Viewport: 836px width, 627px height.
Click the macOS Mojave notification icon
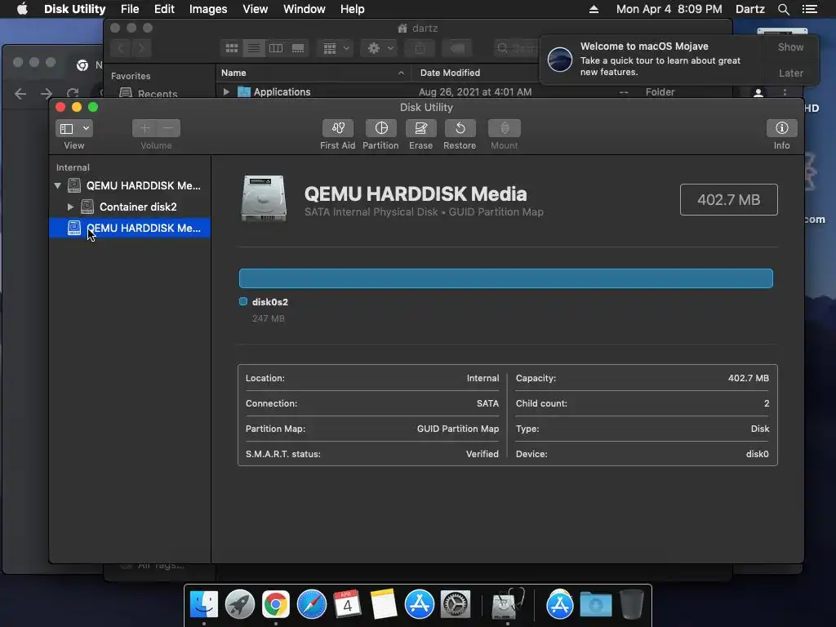(x=560, y=59)
